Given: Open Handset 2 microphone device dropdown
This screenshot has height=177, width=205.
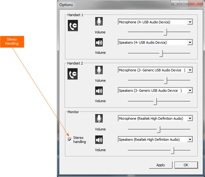Looking at the screenshot, I should (155, 70).
